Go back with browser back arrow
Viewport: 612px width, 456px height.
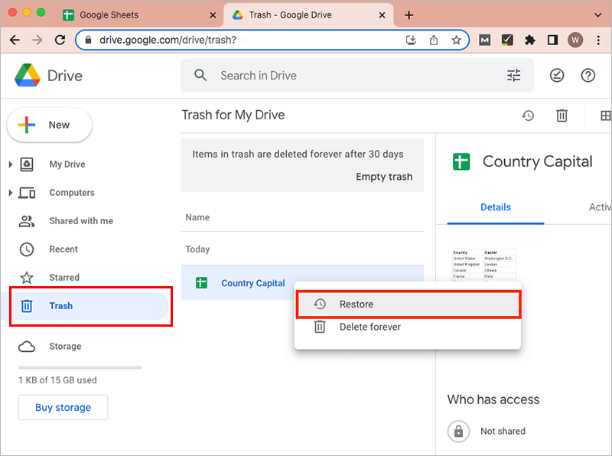pyautogui.click(x=15, y=40)
